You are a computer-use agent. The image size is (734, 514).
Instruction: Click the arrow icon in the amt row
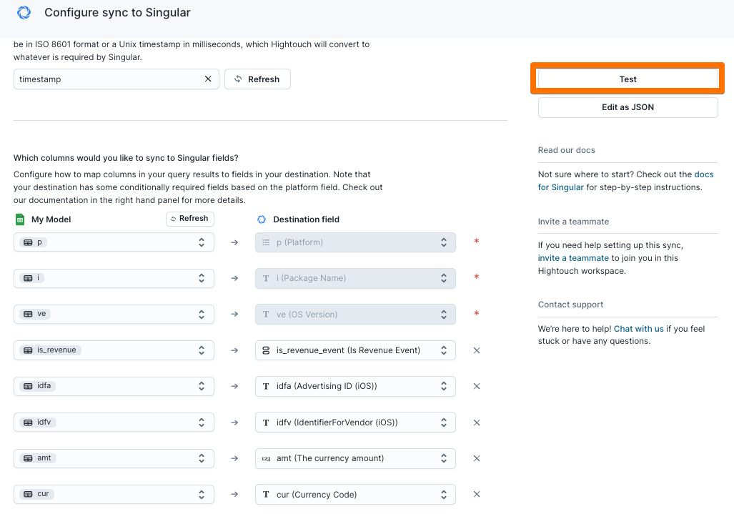point(234,458)
